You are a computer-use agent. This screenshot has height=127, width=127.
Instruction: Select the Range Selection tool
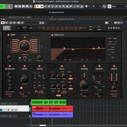click(42, 6)
